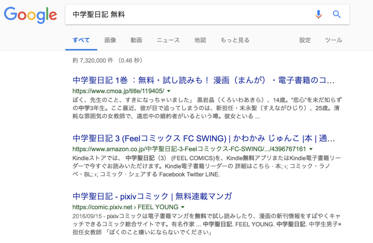Click the cmoa.jp URL under first result
Viewport: 373px width, 243px height.
pyautogui.click(x=118, y=91)
